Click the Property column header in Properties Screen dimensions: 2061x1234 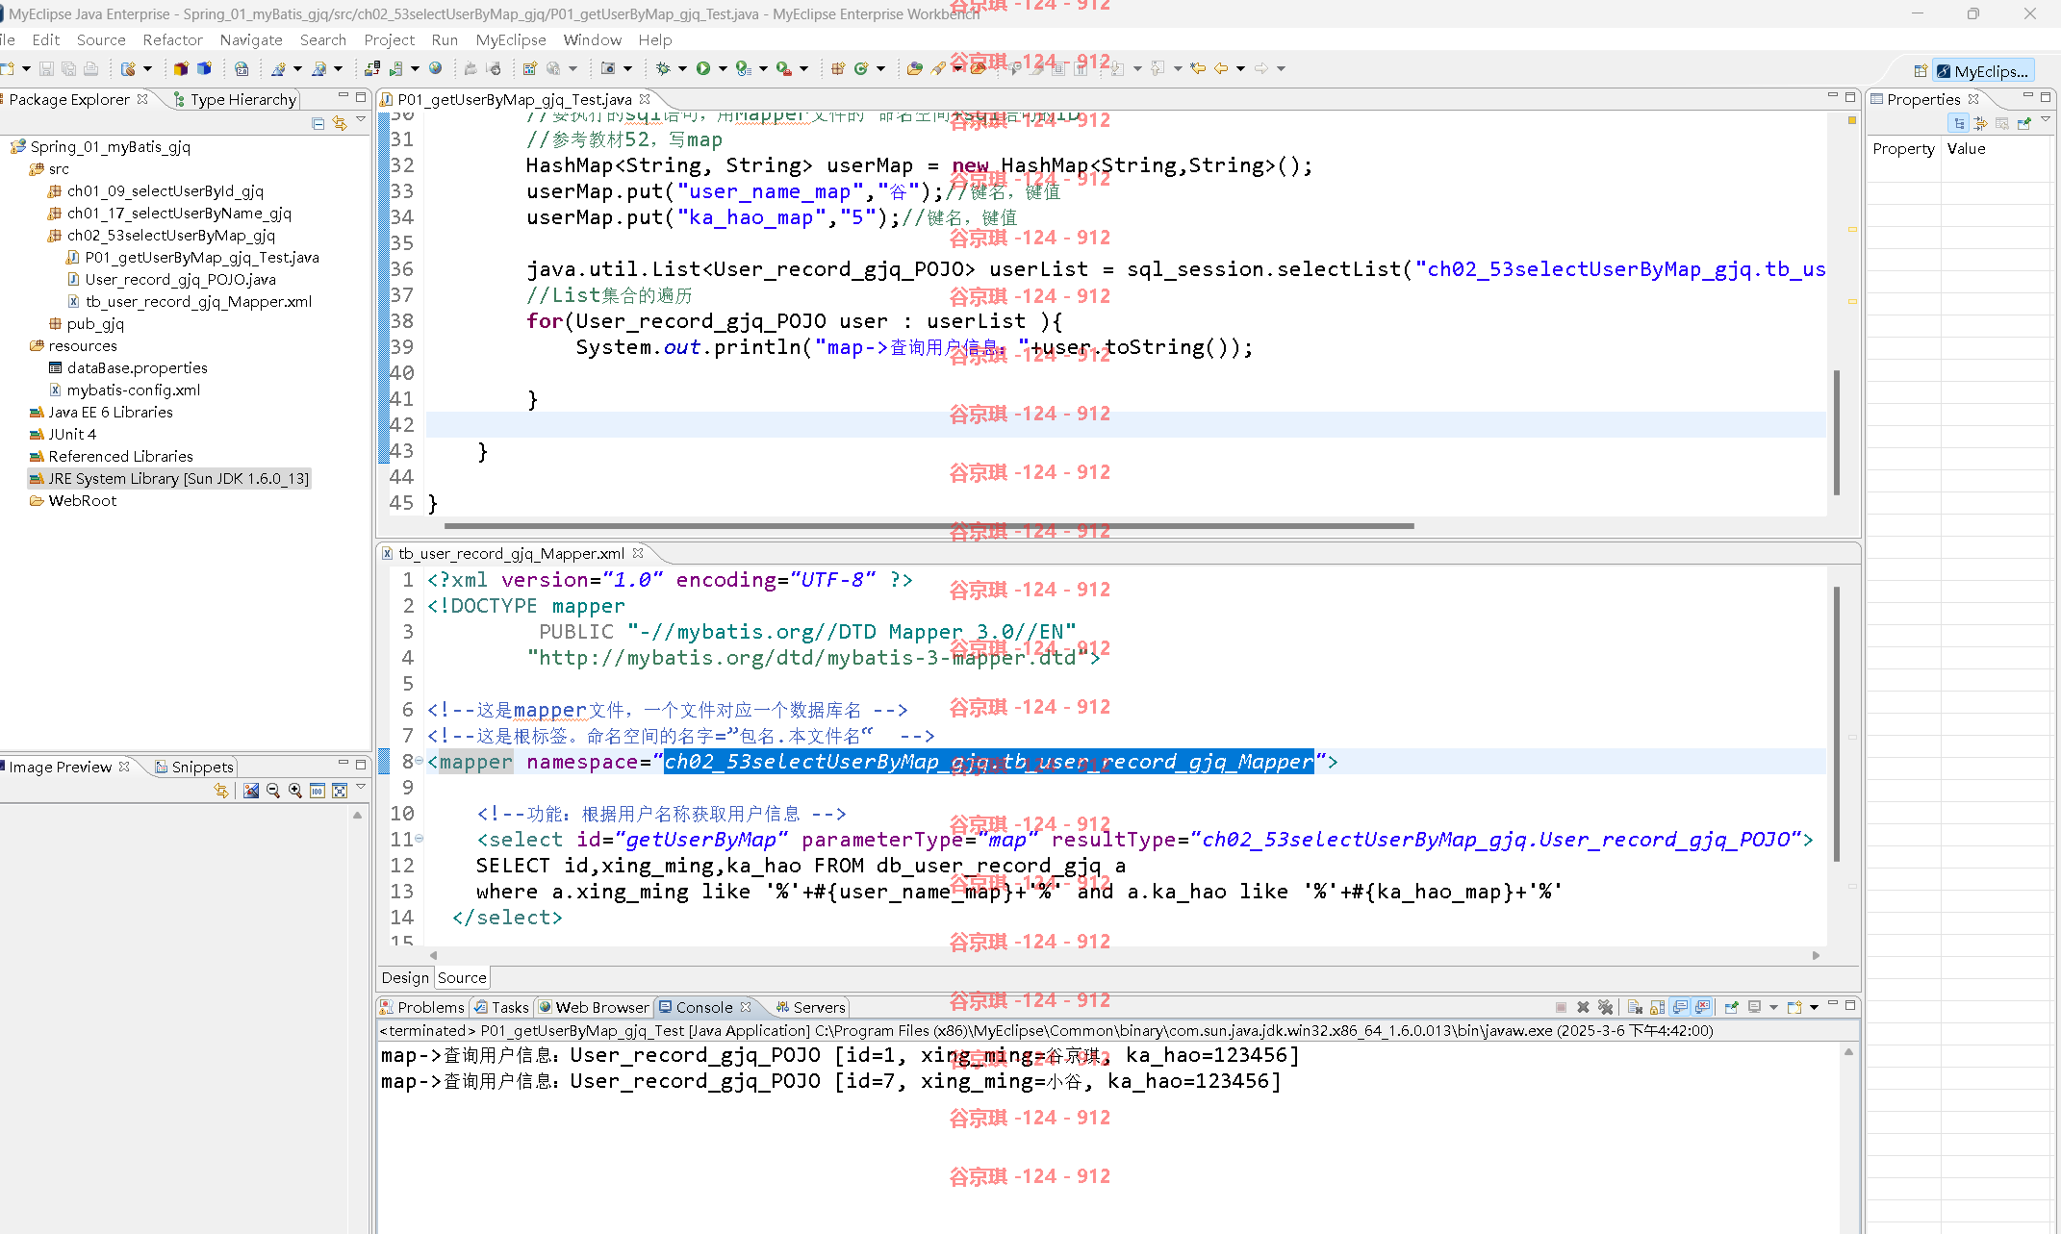[1903, 148]
